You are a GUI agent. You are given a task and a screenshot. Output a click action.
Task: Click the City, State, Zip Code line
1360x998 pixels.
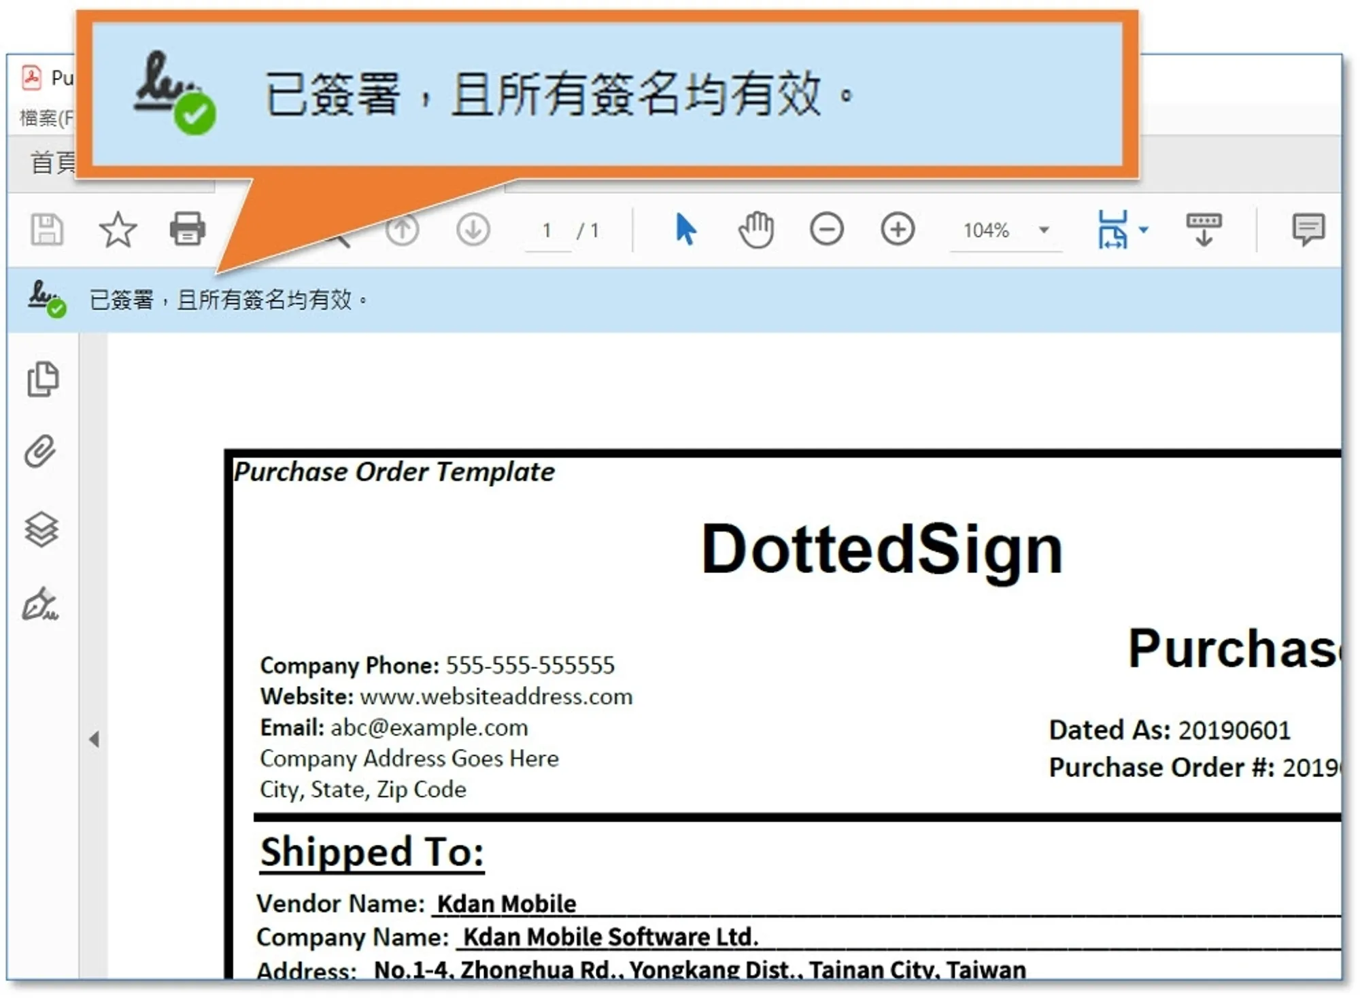click(363, 789)
